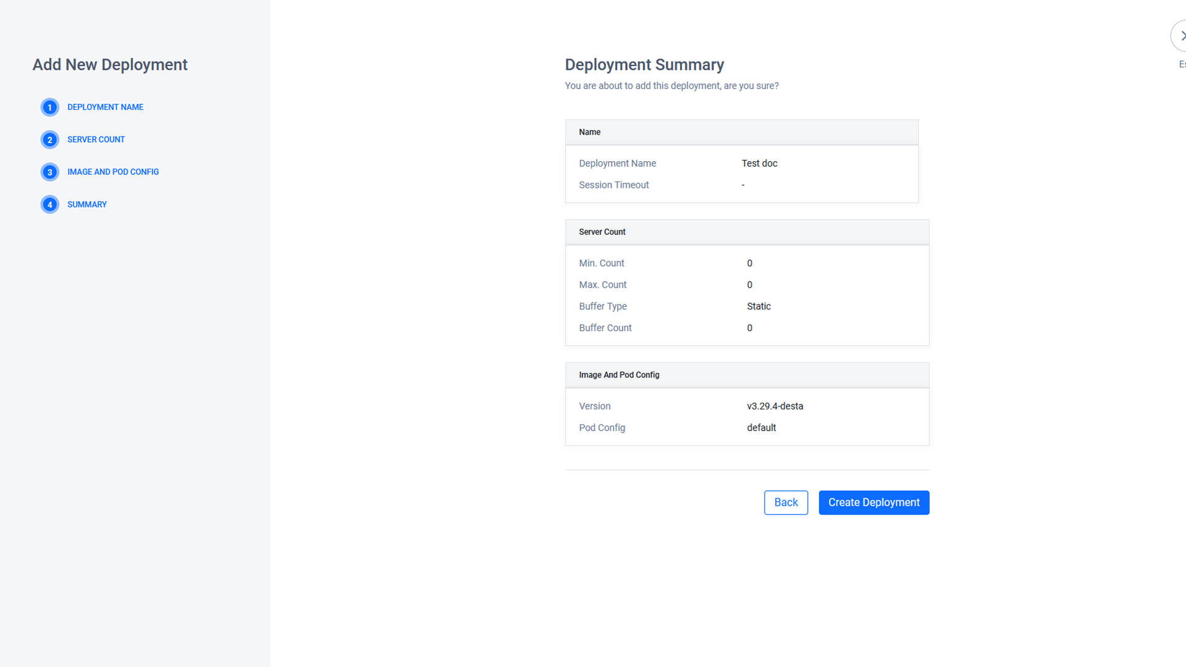Close the wizard with the X icon

pos(1180,36)
